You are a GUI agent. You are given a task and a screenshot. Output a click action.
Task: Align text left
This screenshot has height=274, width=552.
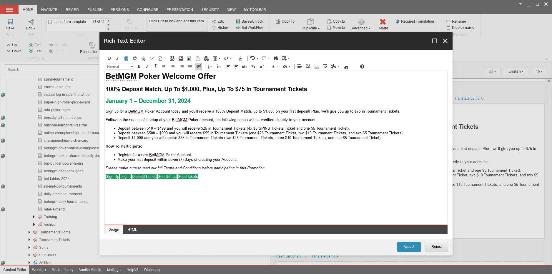click(164, 66)
